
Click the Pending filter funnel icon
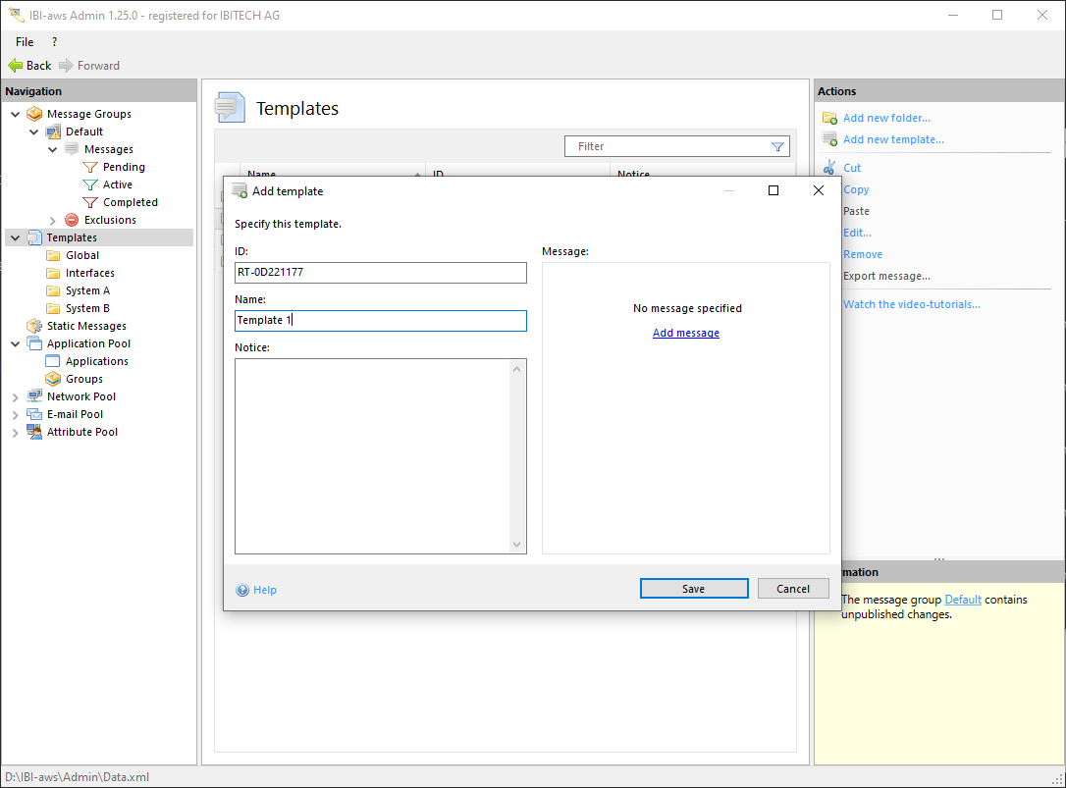click(x=90, y=167)
